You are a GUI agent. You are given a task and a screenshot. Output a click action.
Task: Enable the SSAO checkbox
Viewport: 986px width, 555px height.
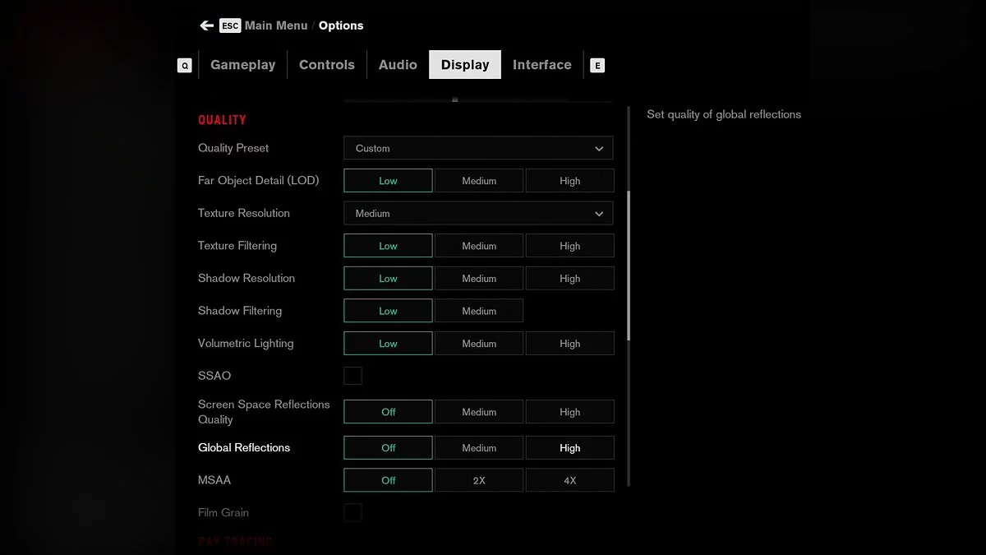point(352,376)
